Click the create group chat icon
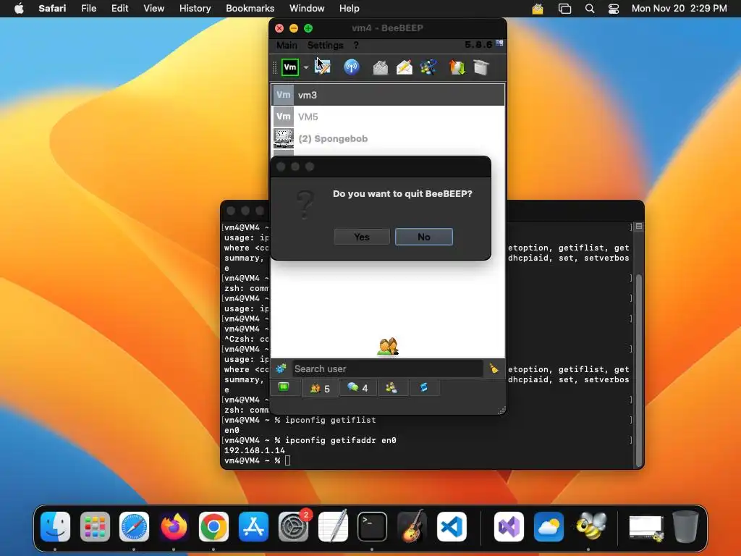 (428, 67)
